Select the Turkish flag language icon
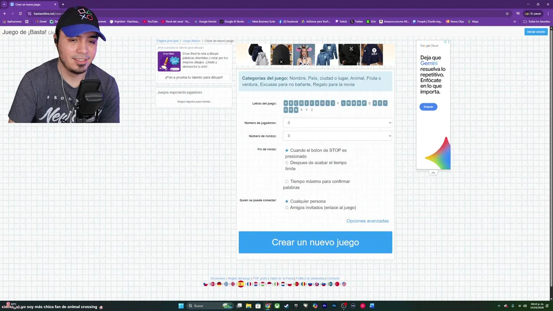The height and width of the screenshot is (311, 553). (337, 284)
